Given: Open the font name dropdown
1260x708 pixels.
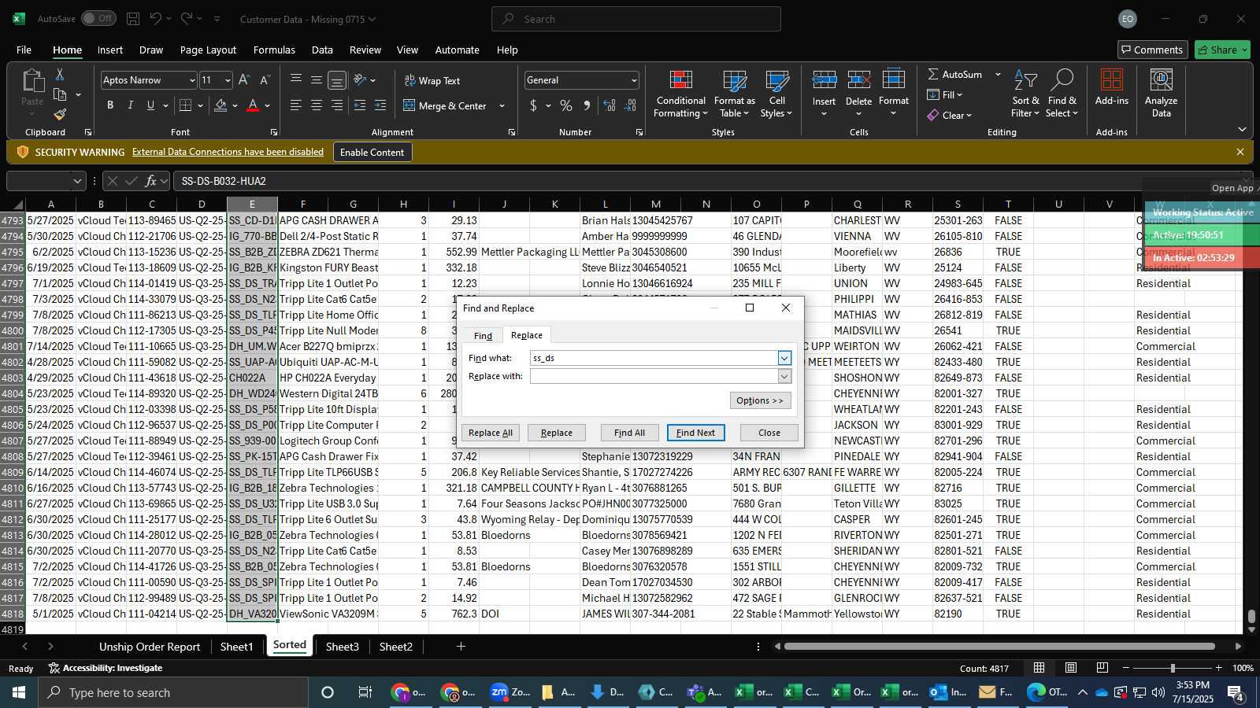Looking at the screenshot, I should (191, 80).
